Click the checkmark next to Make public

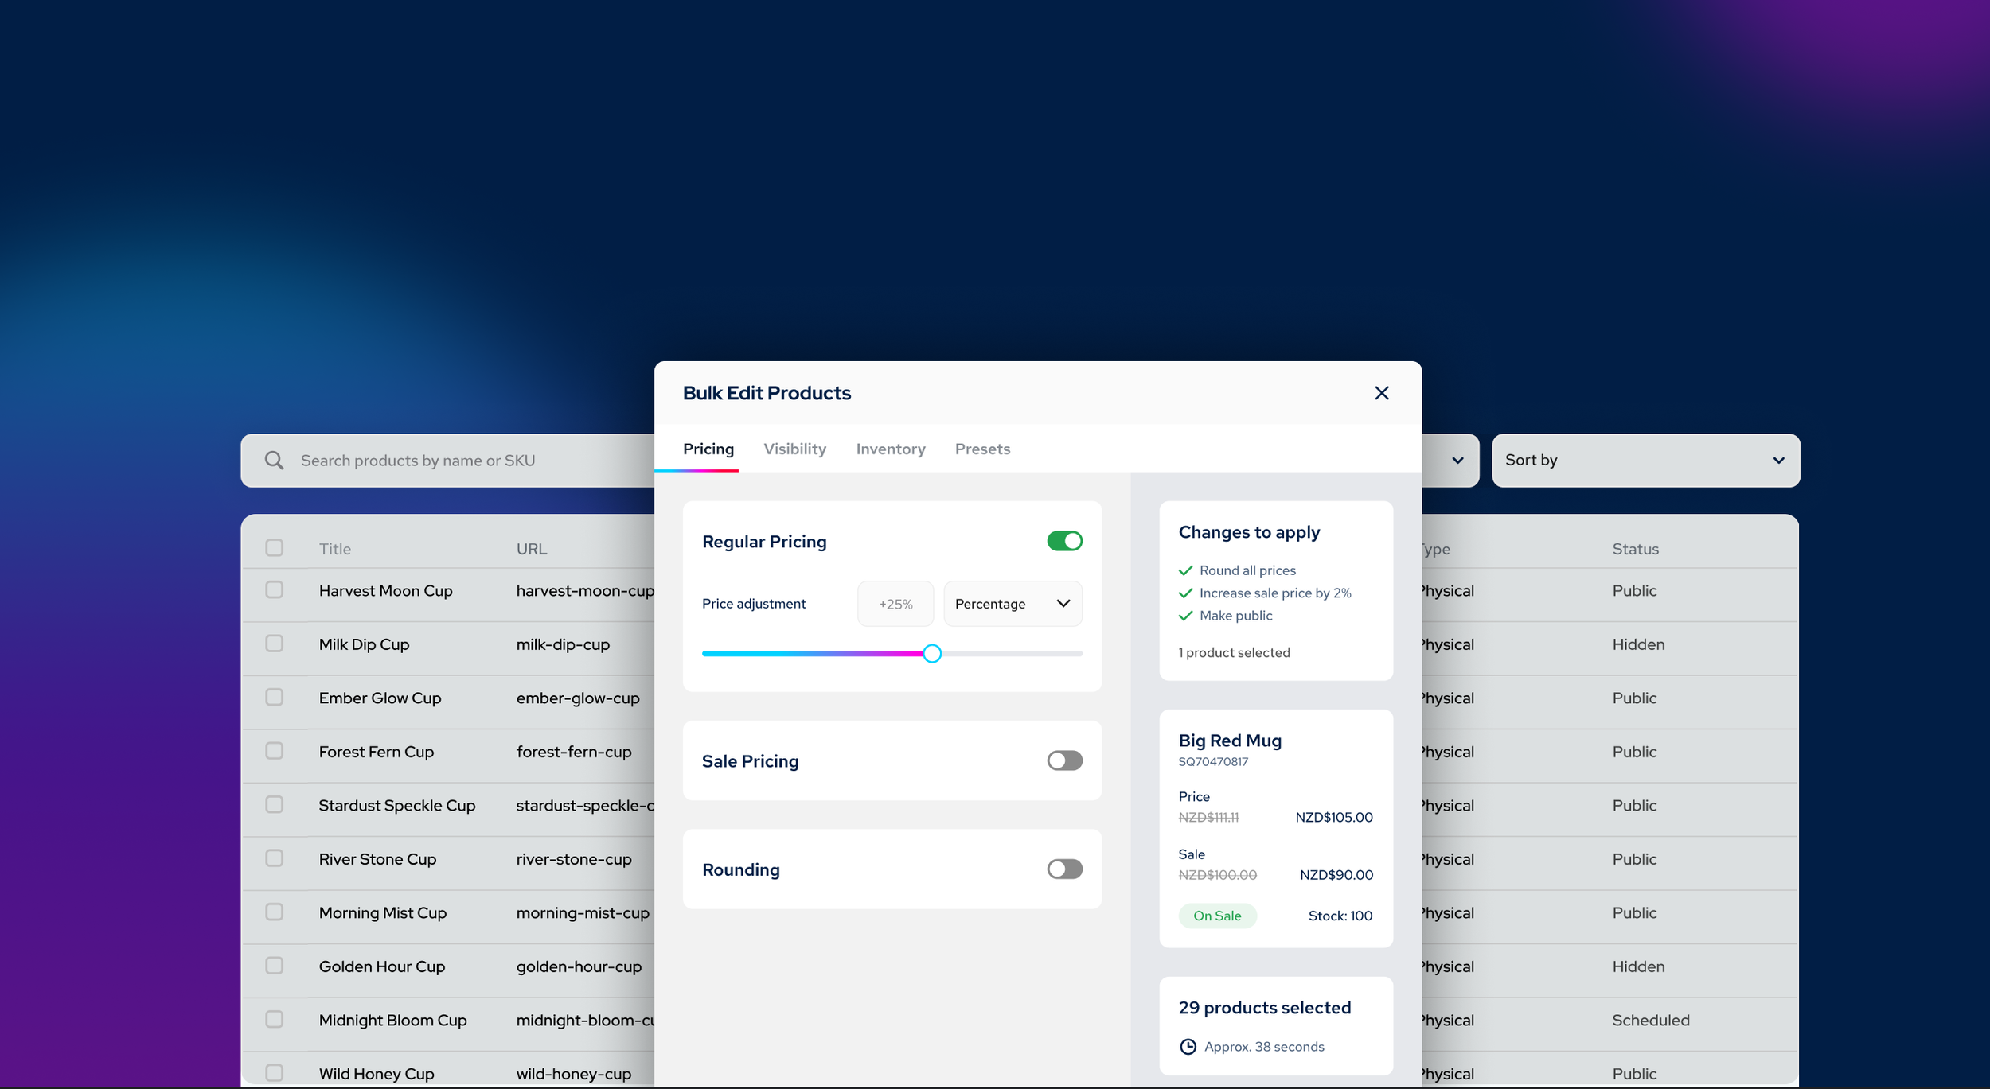pos(1185,616)
